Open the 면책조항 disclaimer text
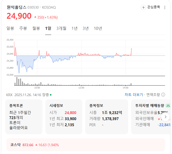Image resolution: width=172 pixels, height=154 pixels. point(153,95)
